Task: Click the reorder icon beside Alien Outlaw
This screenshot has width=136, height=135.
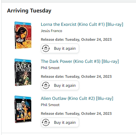Action: coord(46,122)
